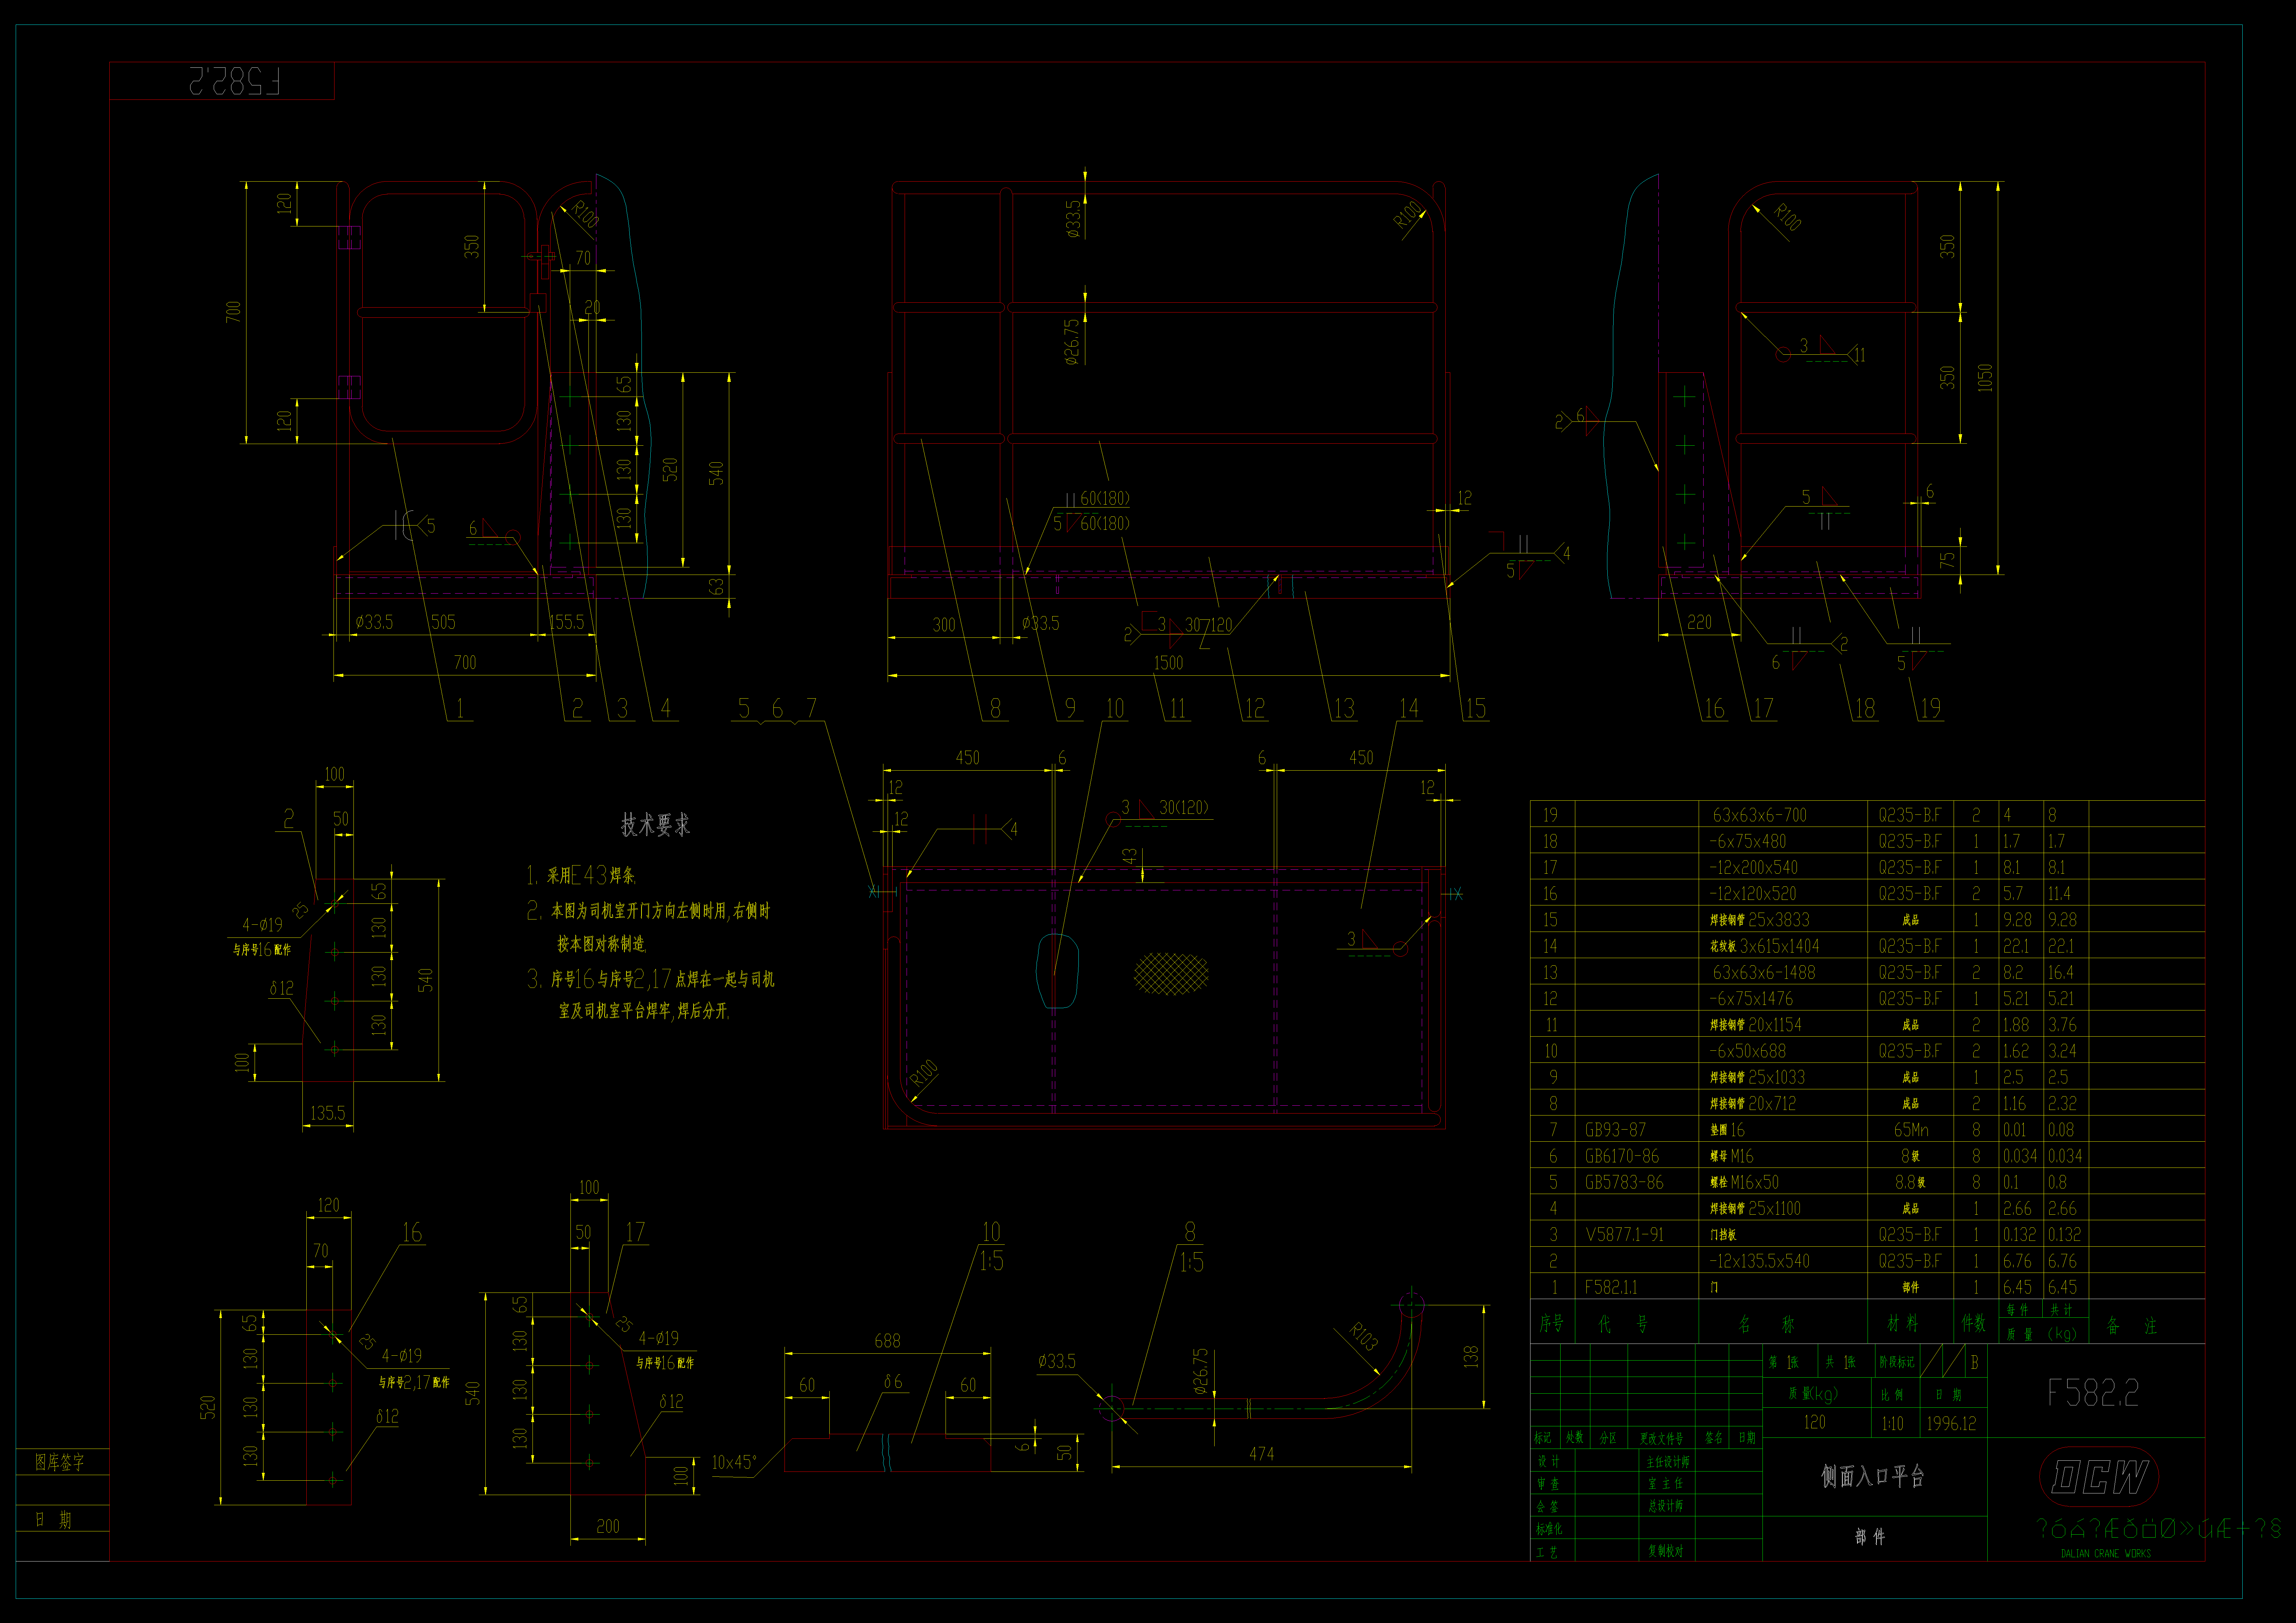Screen dimensions: 2296x1623
Task: Click the 155.5 dimension in left view
Action: click(567, 622)
